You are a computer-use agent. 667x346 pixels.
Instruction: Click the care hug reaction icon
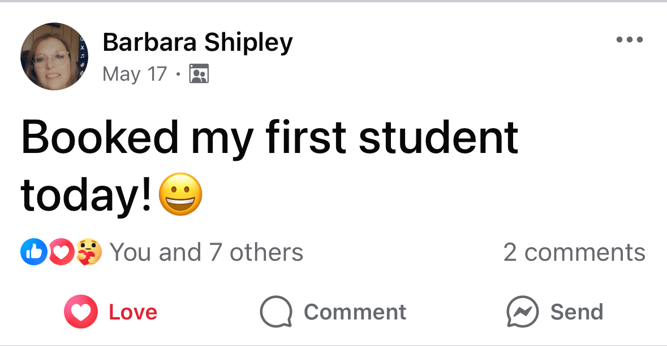89,252
